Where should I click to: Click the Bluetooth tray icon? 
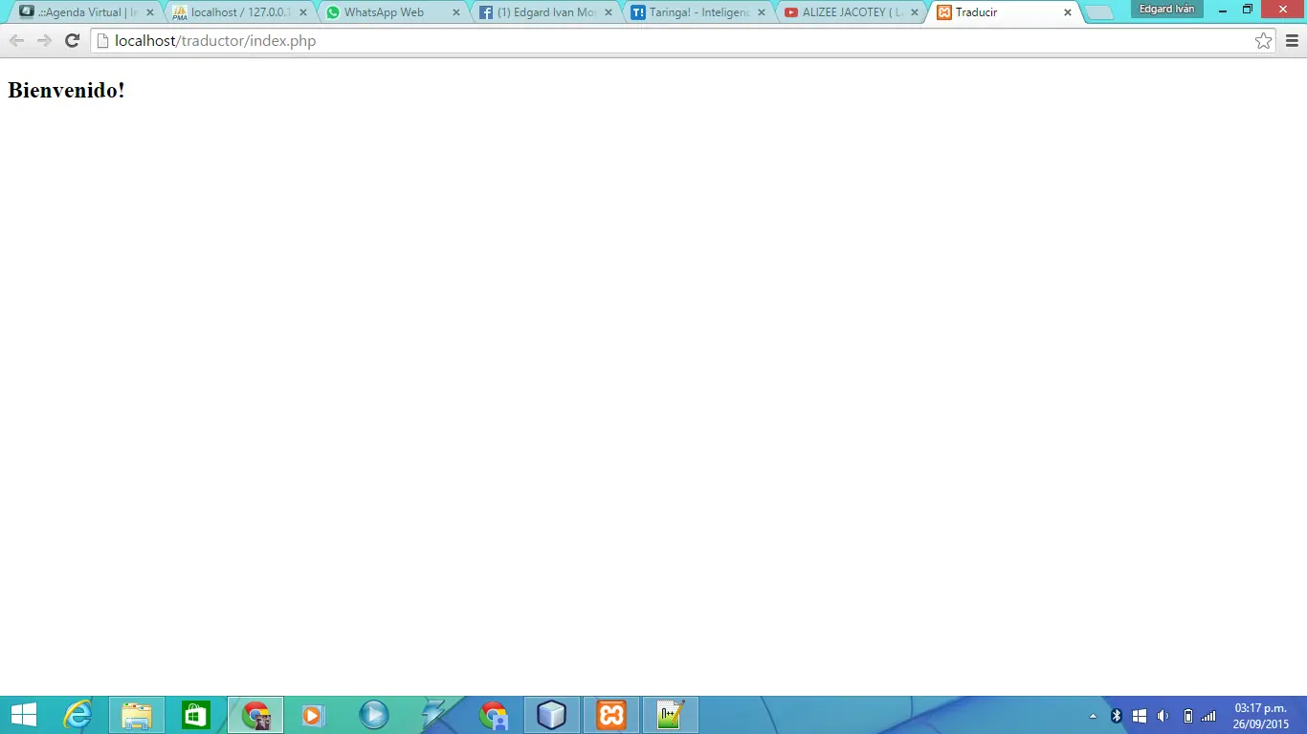(1116, 716)
